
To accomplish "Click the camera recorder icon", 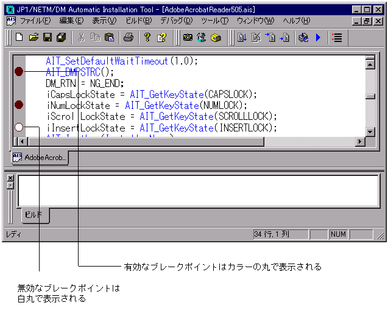I will click(x=188, y=37).
